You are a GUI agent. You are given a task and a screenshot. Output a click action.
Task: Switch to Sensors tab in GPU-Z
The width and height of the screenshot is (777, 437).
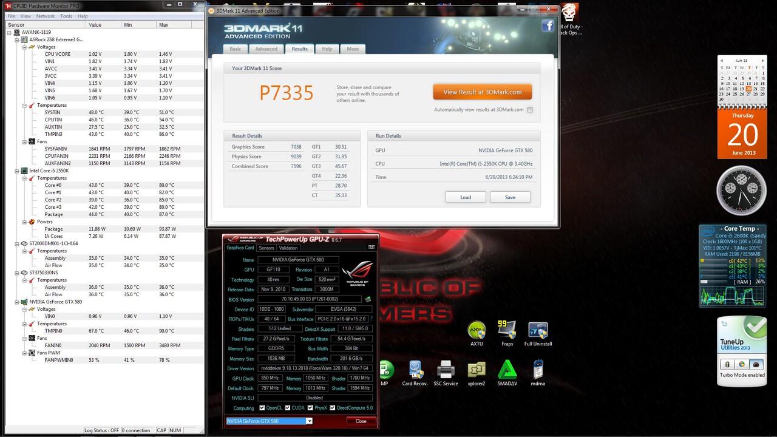266,248
